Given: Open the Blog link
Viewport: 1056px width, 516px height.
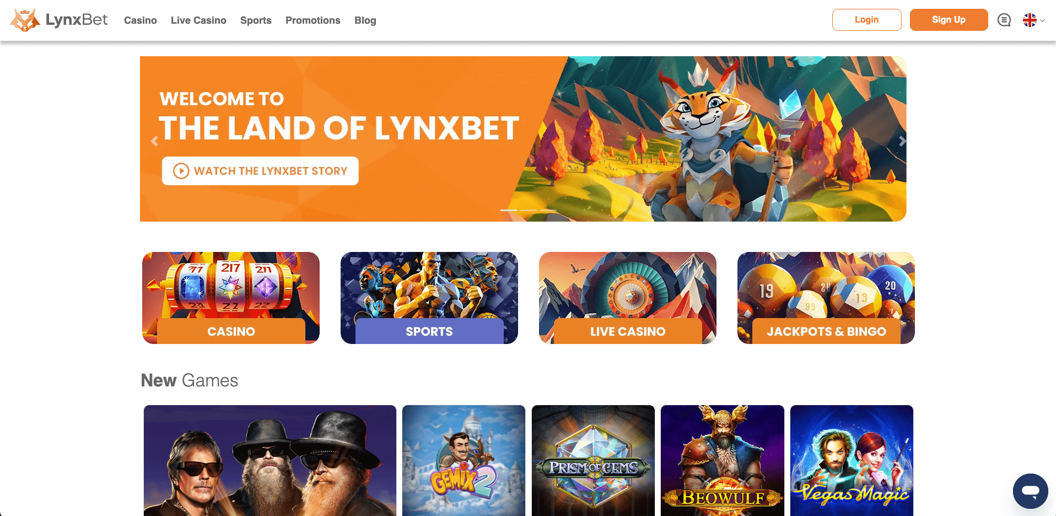Looking at the screenshot, I should [x=365, y=20].
